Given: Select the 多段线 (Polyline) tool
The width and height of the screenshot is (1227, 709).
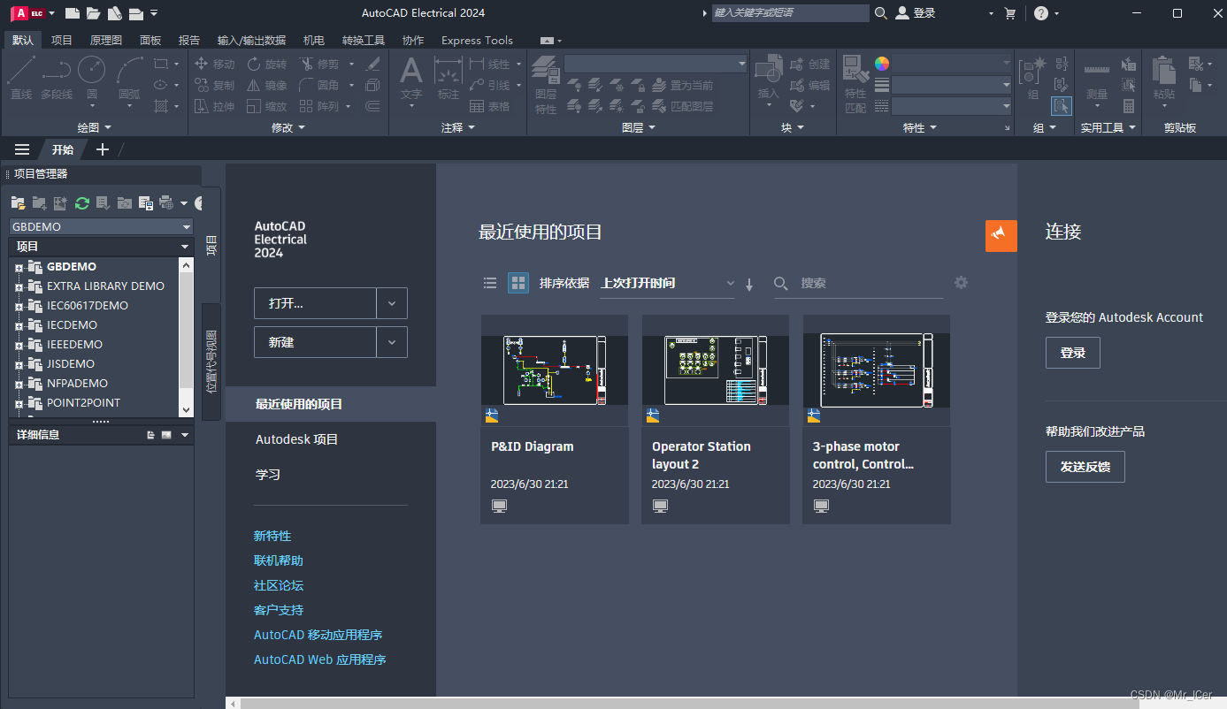Looking at the screenshot, I should (x=57, y=78).
